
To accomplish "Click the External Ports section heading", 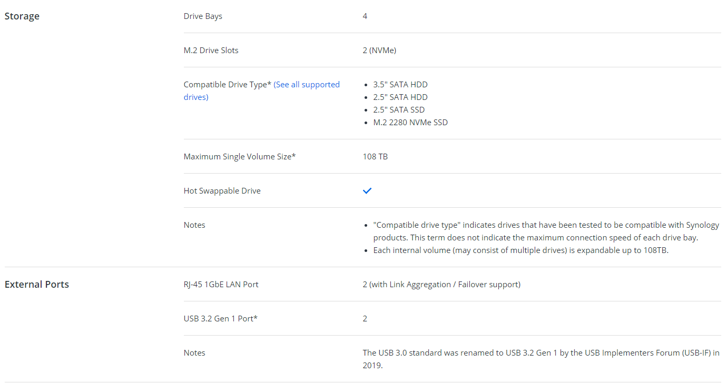I will tap(37, 285).
